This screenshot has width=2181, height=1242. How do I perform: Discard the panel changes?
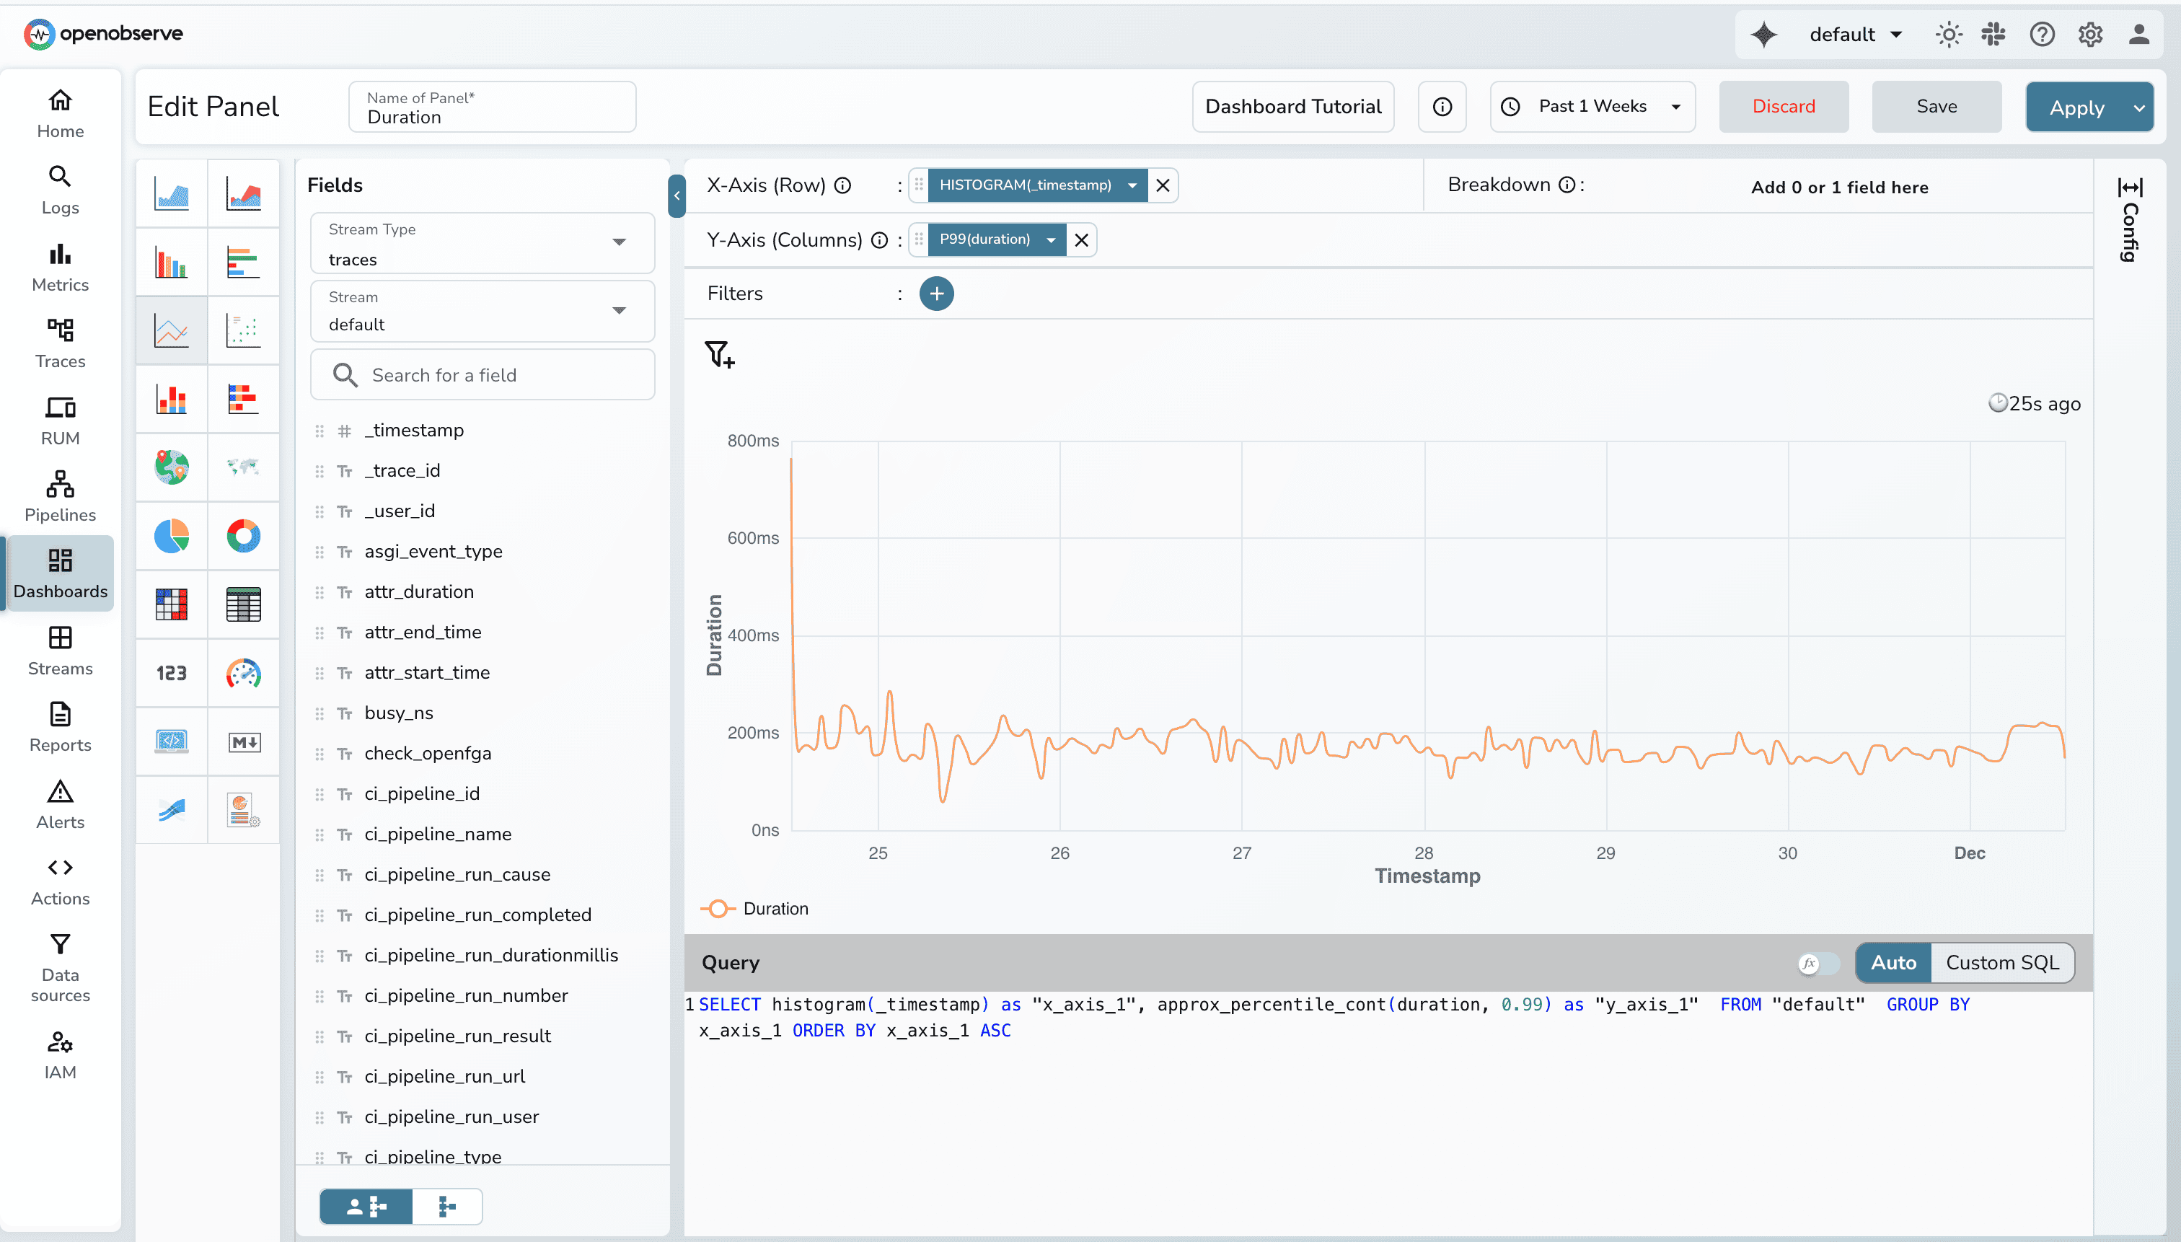point(1783,106)
